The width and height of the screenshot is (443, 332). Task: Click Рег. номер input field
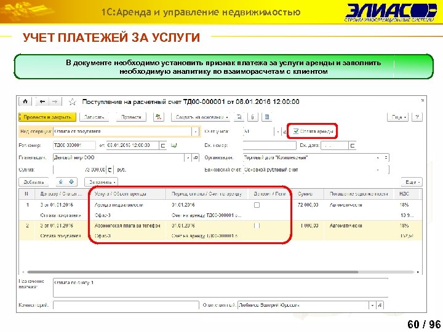(74, 145)
